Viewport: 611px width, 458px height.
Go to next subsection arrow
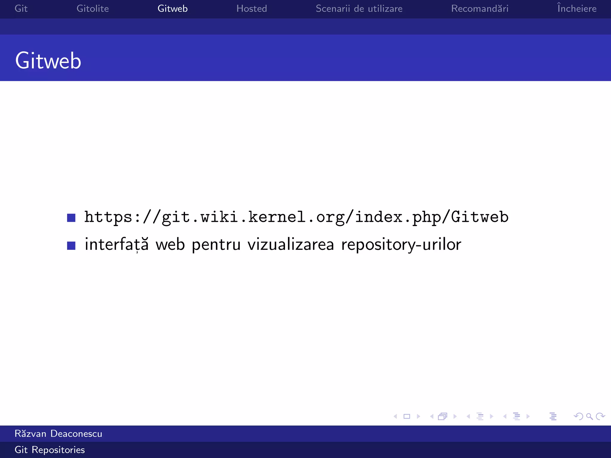click(491, 416)
